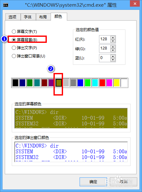The height and width of the screenshot is (192, 142).
Task: Click the 选定的弹出窗口颜色 label
Action: (x=32, y=137)
